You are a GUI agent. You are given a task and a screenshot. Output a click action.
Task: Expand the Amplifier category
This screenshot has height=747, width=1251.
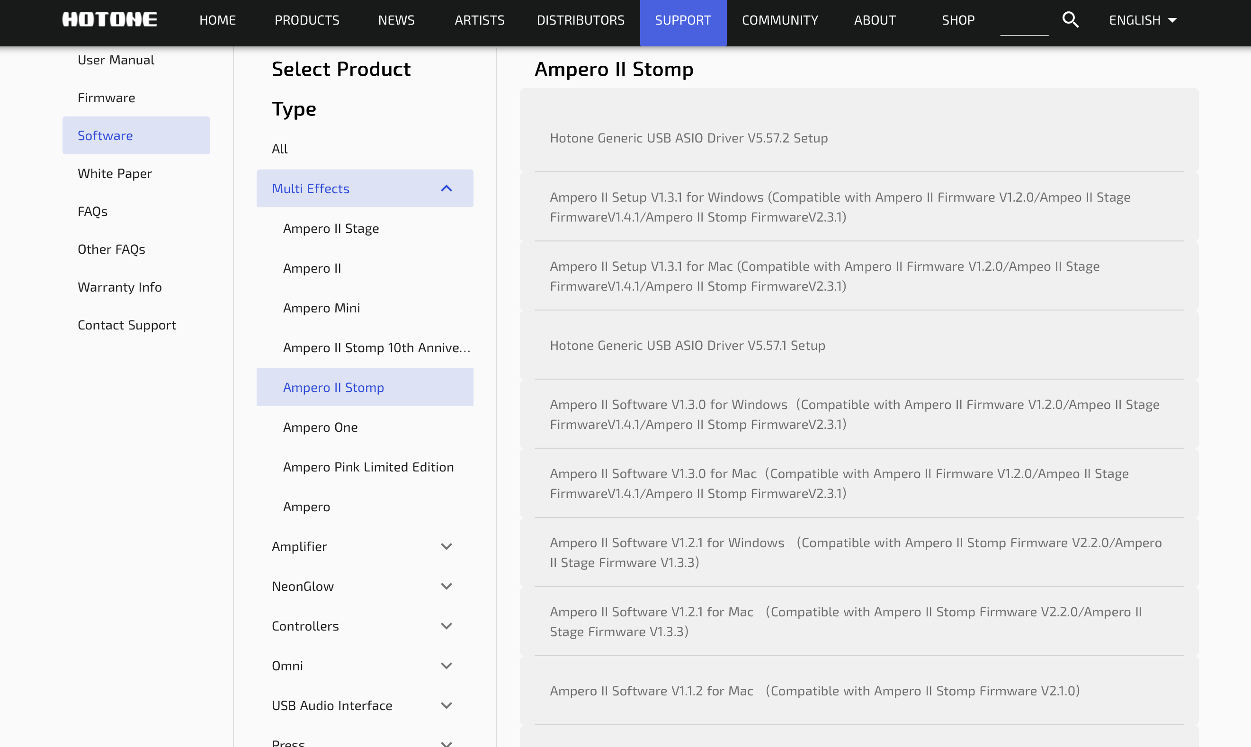(446, 547)
